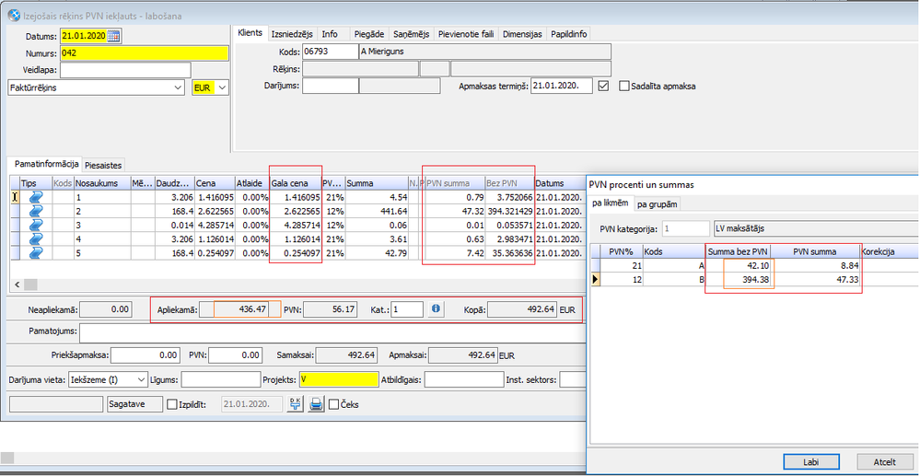This screenshot has width=920, height=476.
Task: Switch to the Piegāde tab
Action: [369, 34]
